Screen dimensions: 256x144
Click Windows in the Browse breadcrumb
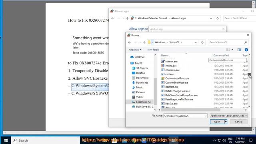click(160, 42)
